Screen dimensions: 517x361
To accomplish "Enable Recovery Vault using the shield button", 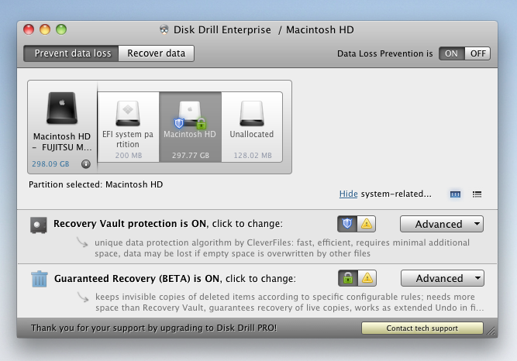I will [347, 224].
